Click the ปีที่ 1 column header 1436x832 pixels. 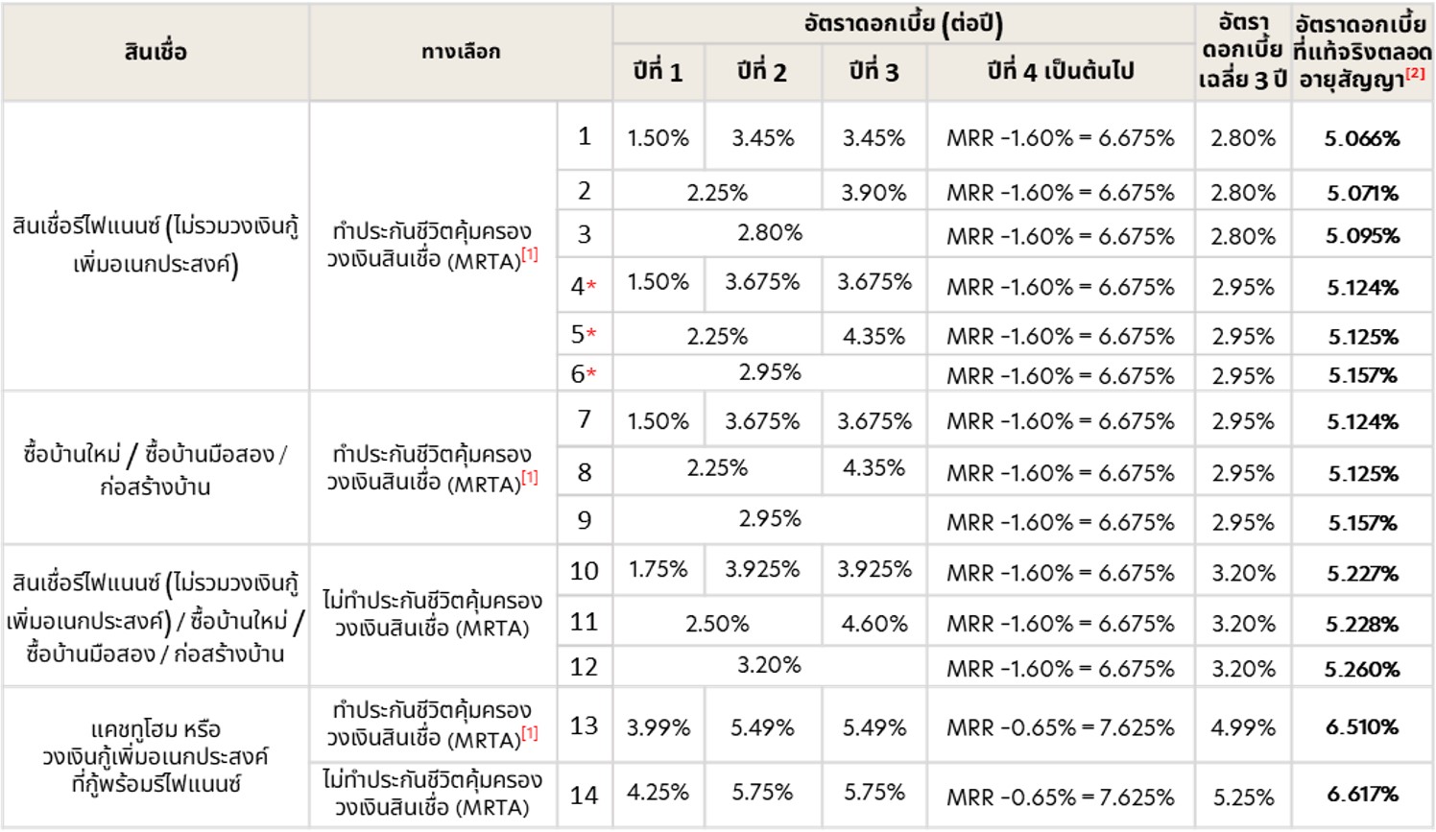658,72
